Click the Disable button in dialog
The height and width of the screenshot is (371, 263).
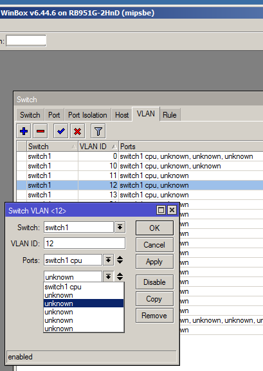154,282
